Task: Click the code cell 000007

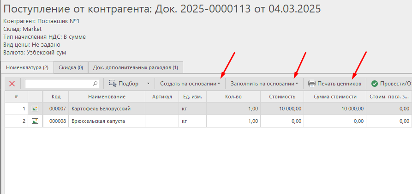Action: pos(58,109)
